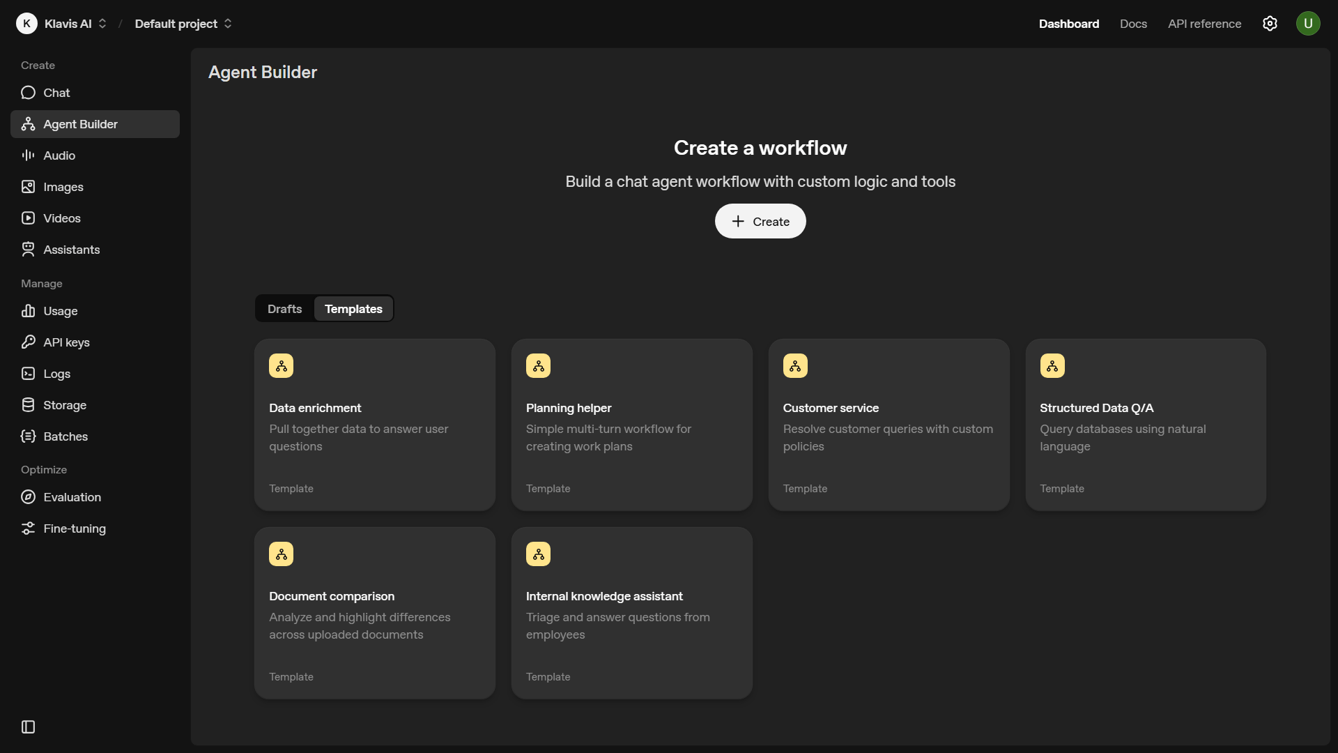1338x753 pixels.
Task: Collapse the sidebar with the bottom toggle
Action: tap(28, 727)
